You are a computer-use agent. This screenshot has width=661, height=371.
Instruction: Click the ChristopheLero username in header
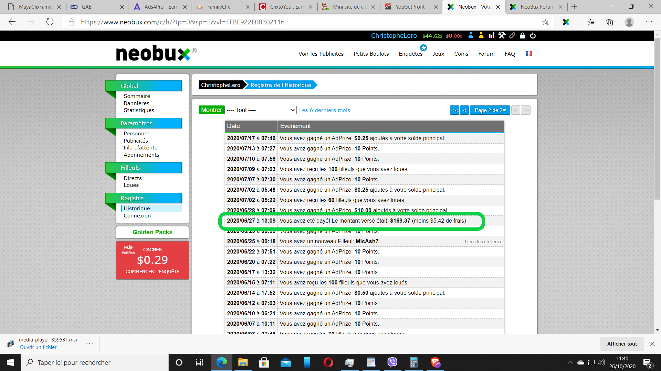394,35
